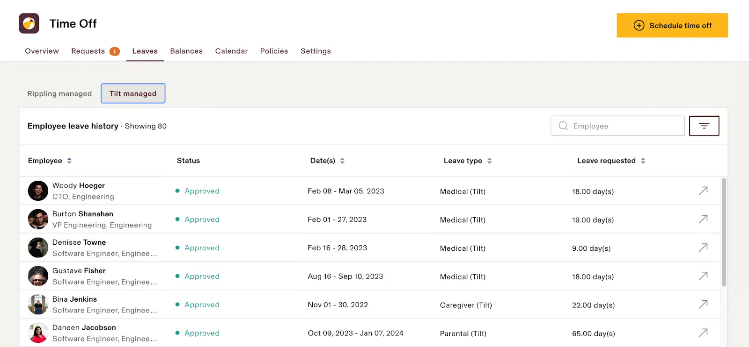
Task: Open the filter options icon button
Action: [x=704, y=126]
